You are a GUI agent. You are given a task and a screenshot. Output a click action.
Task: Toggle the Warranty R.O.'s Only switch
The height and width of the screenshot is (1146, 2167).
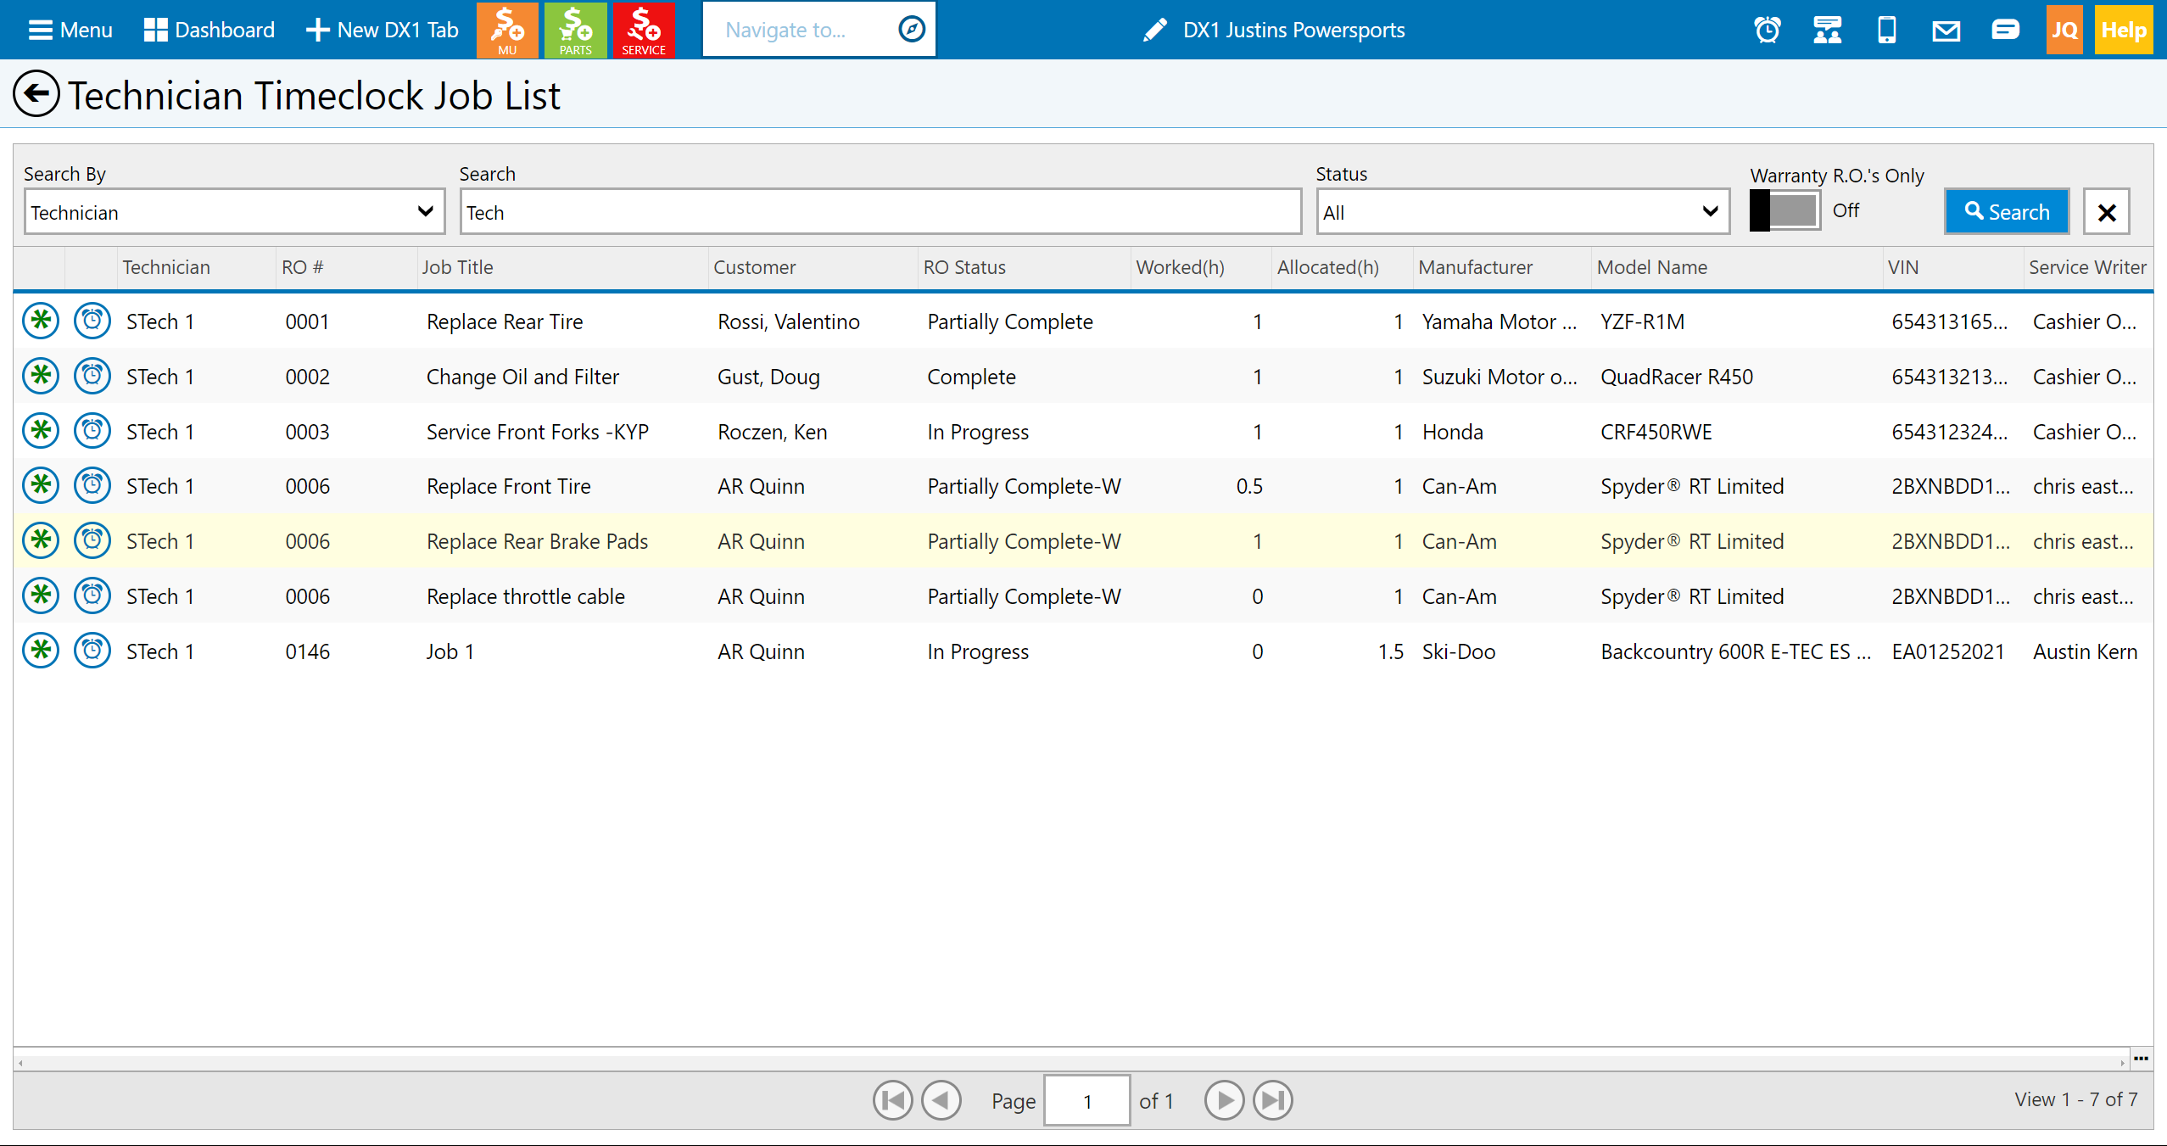click(x=1784, y=210)
